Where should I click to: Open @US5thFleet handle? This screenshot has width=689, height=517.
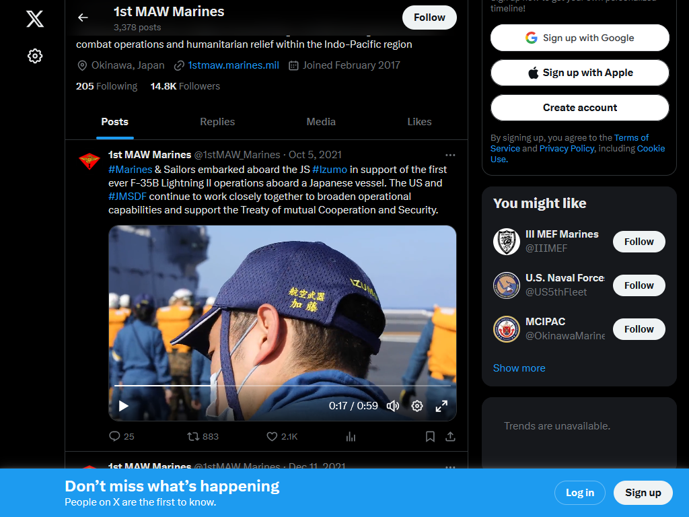556,292
